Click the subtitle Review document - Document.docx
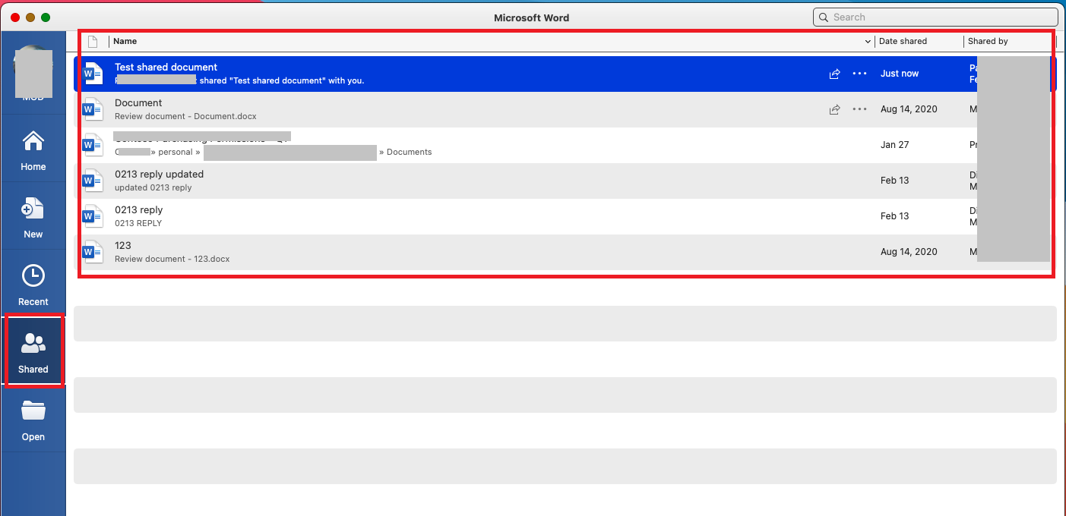The image size is (1066, 516). pos(185,116)
